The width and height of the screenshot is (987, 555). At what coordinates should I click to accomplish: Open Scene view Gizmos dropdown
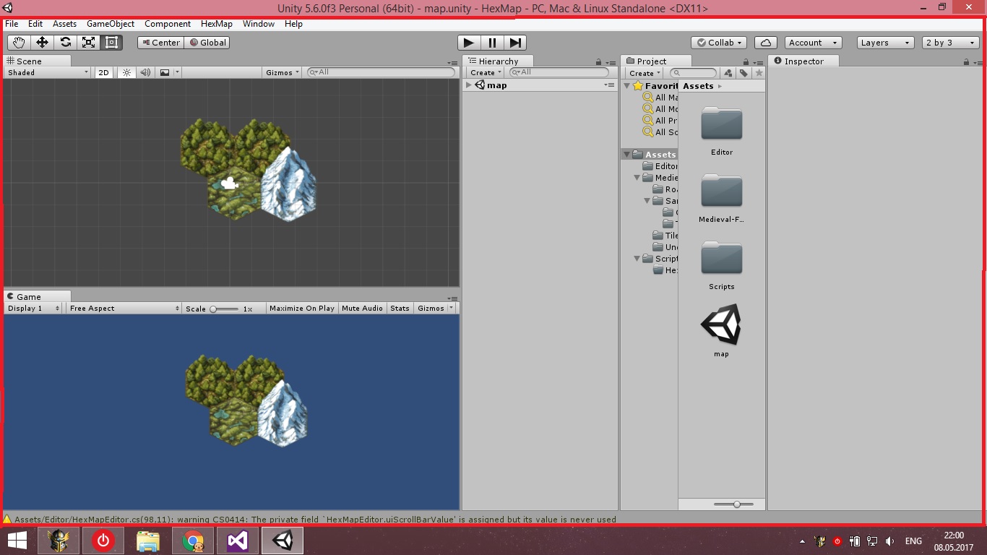283,72
